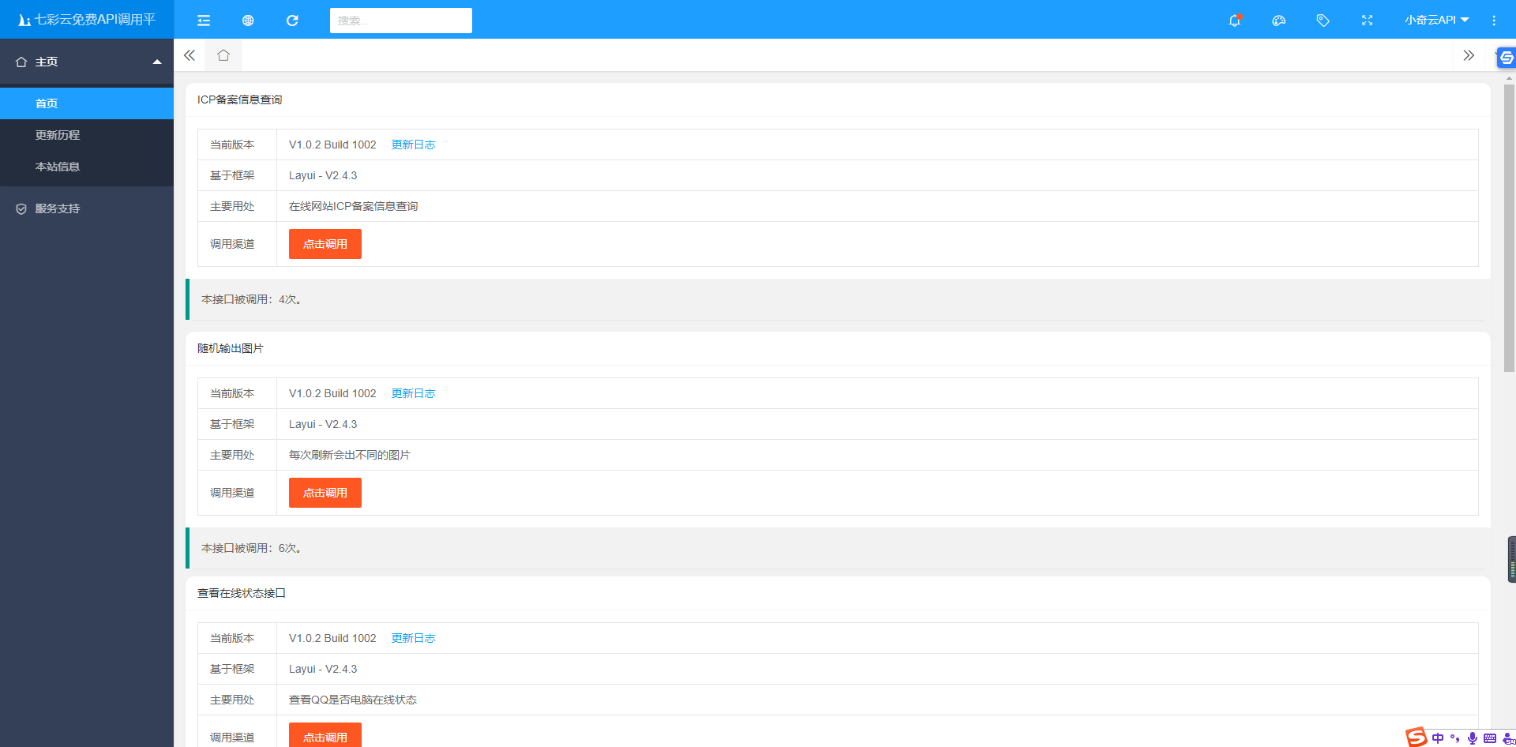Focus the top search input field
The width and height of the screenshot is (1516, 747).
(400, 21)
